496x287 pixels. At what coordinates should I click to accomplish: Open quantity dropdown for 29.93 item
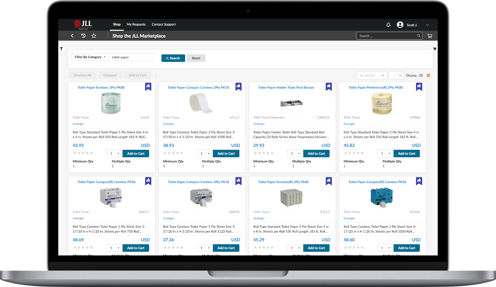[x=295, y=154]
